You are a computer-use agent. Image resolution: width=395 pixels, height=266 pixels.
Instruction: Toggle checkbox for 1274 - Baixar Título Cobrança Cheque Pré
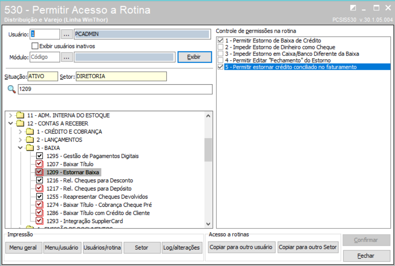(x=39, y=204)
